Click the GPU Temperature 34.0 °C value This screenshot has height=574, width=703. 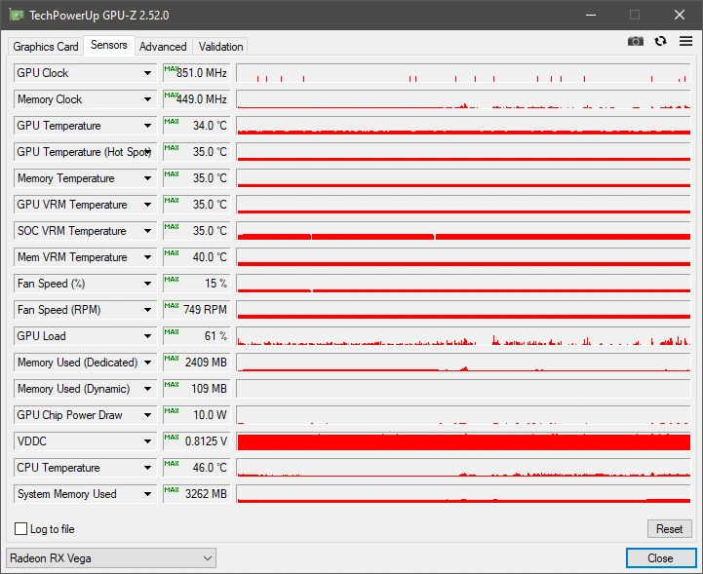[x=197, y=126]
